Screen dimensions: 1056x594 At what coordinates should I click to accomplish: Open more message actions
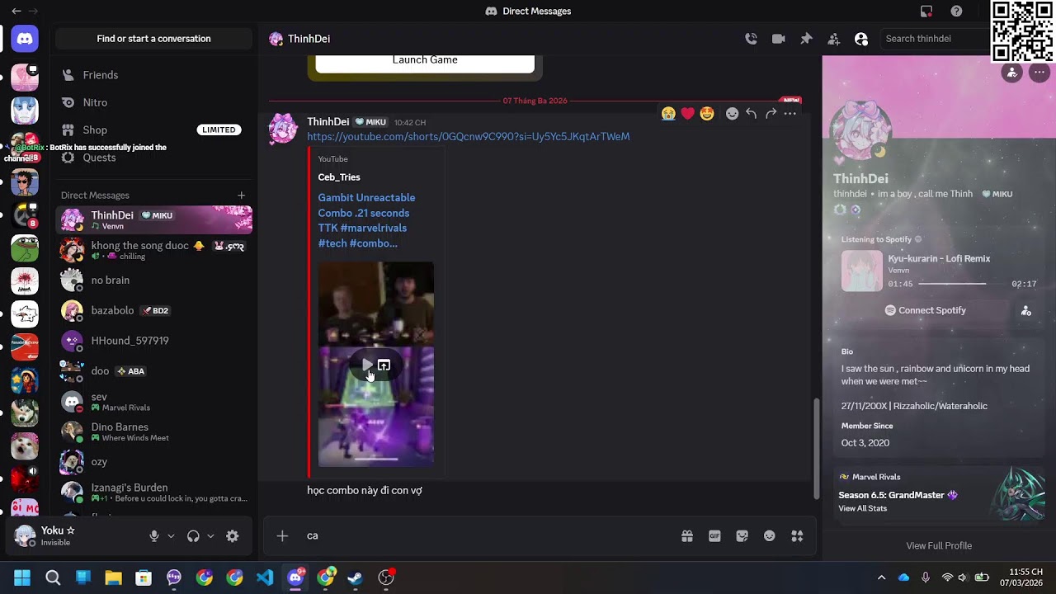790,114
